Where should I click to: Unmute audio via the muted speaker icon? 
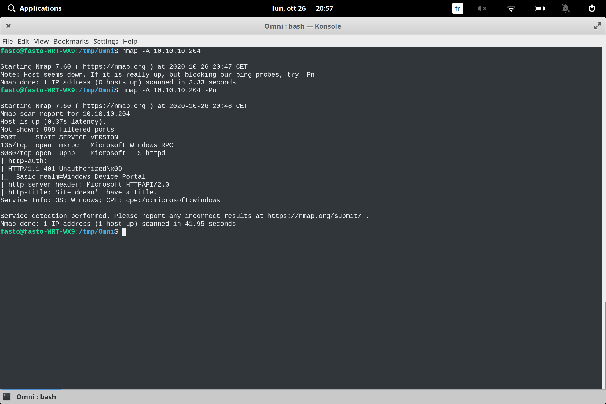click(483, 8)
